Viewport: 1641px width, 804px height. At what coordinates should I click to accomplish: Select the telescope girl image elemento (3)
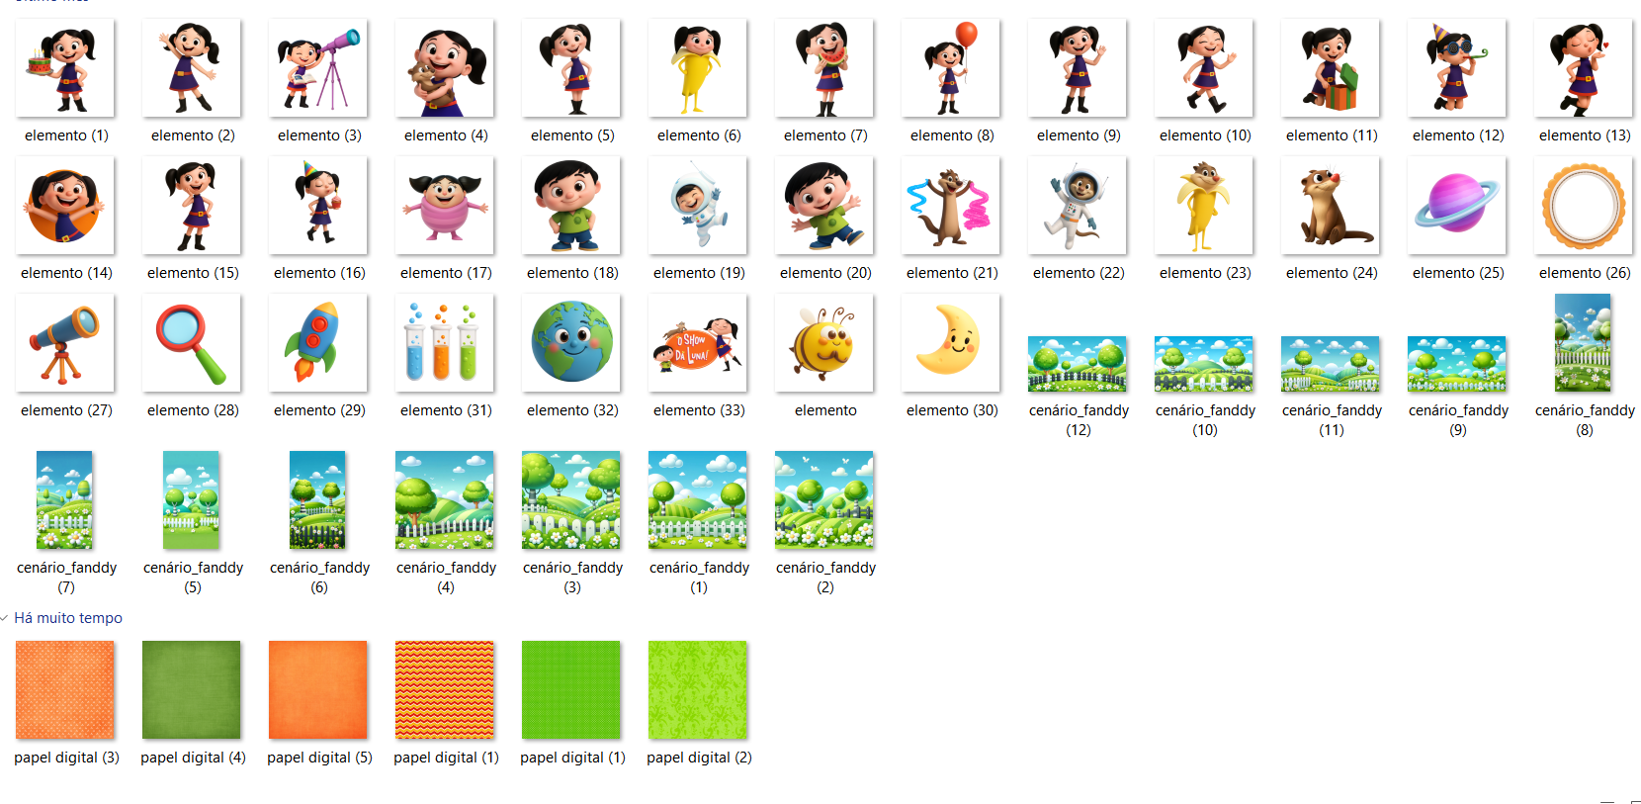[318, 69]
